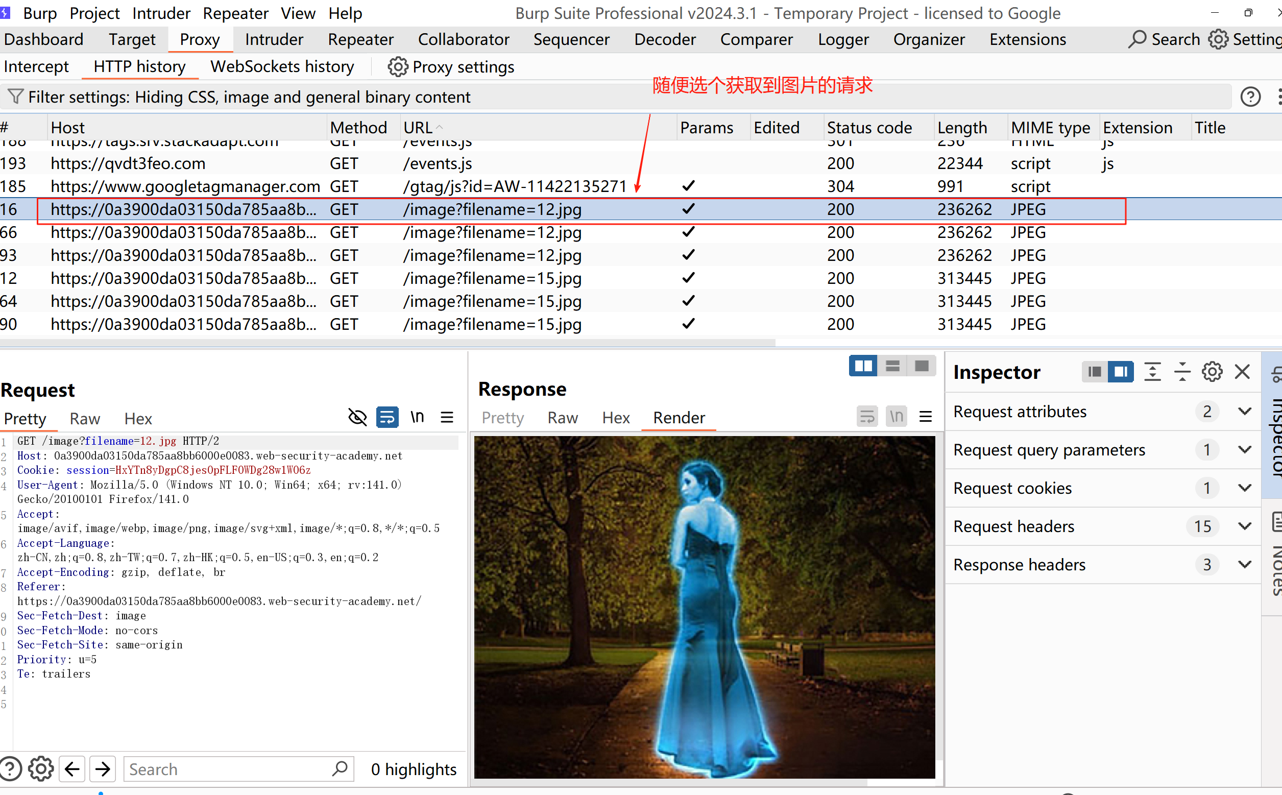Toggle request line wrap button
Screen dimensions: 1282x795
click(x=388, y=418)
